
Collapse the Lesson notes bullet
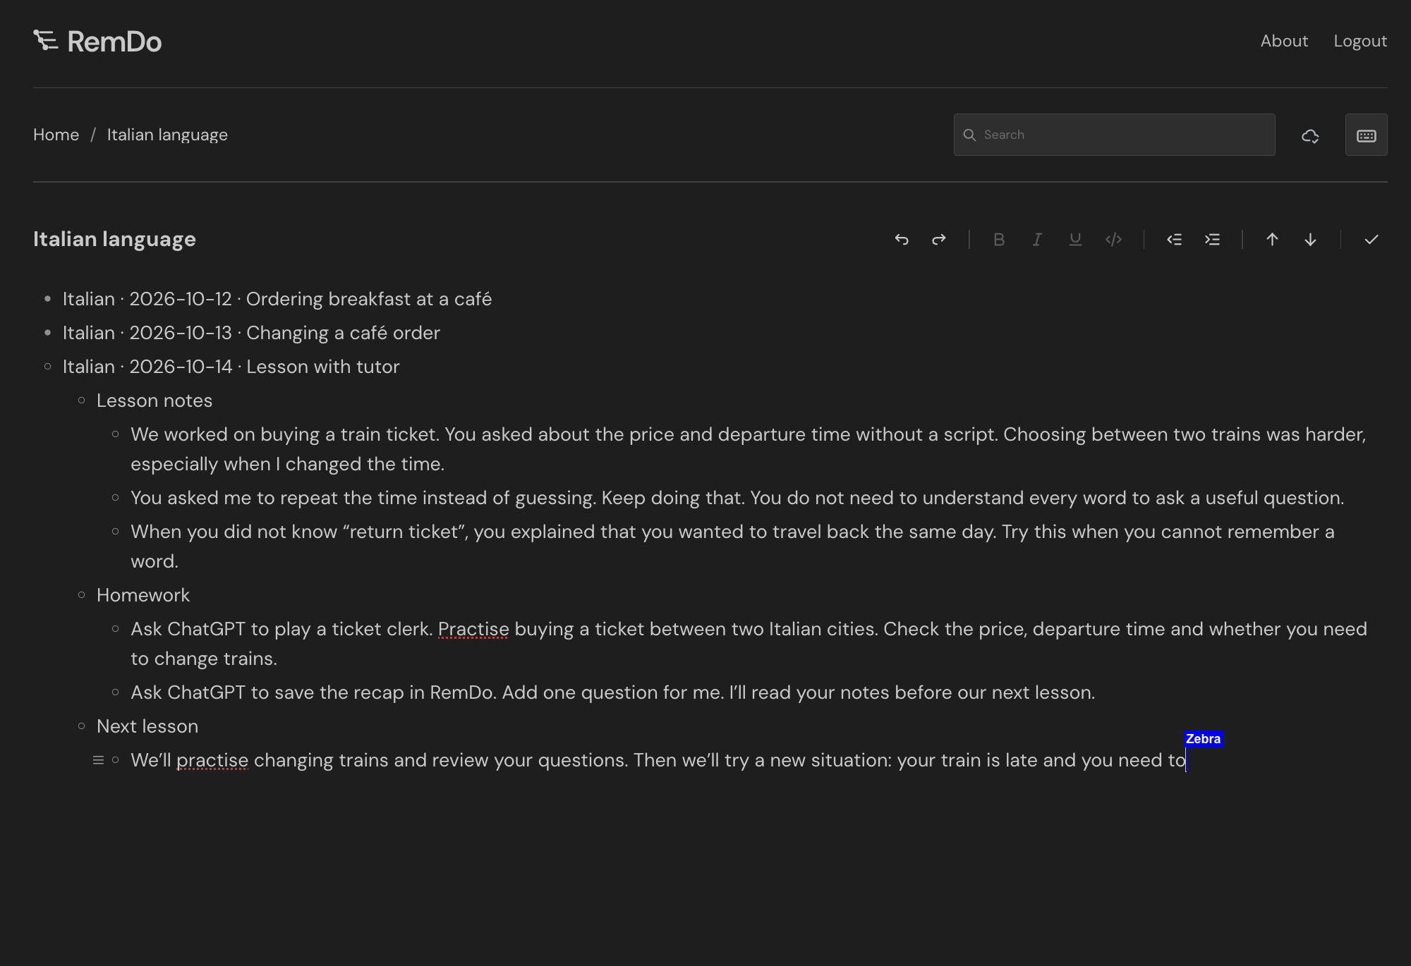[x=81, y=401]
